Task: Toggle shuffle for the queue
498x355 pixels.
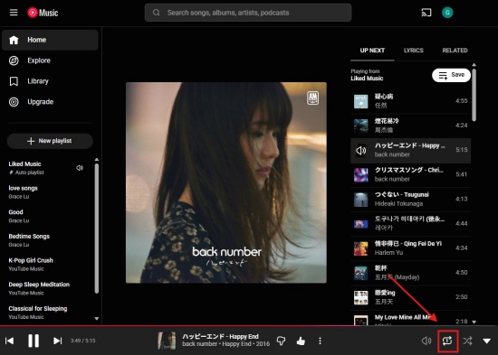Action: [x=467, y=341]
